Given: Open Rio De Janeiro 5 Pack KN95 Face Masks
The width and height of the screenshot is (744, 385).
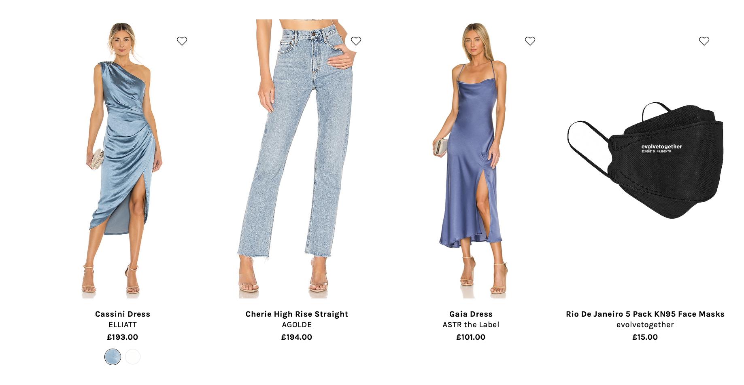Looking at the screenshot, I should click(645, 314).
